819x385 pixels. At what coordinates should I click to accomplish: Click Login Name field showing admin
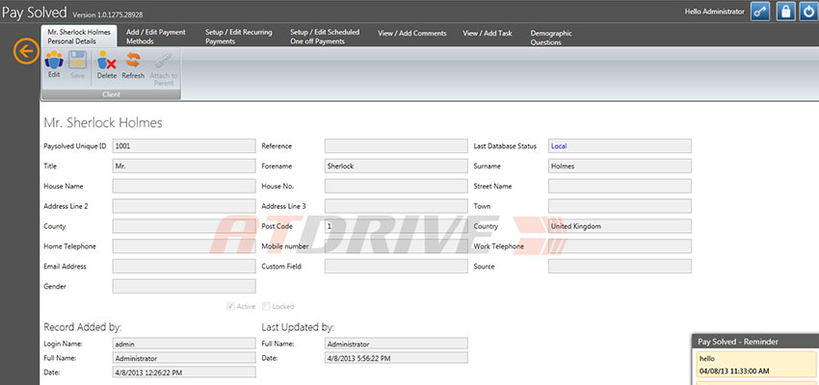[184, 344]
